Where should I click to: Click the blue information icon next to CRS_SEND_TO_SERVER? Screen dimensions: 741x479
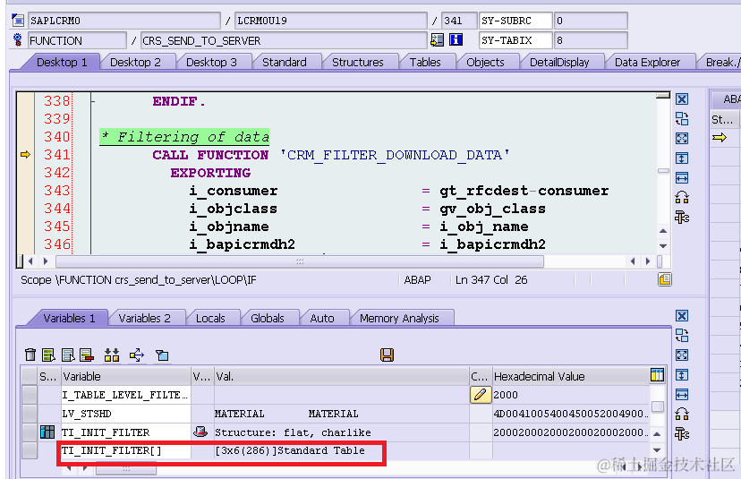(456, 39)
